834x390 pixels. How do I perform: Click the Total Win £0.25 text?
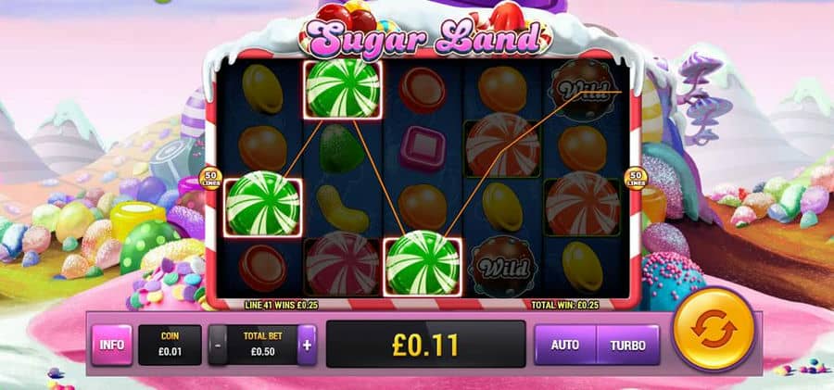(x=565, y=305)
